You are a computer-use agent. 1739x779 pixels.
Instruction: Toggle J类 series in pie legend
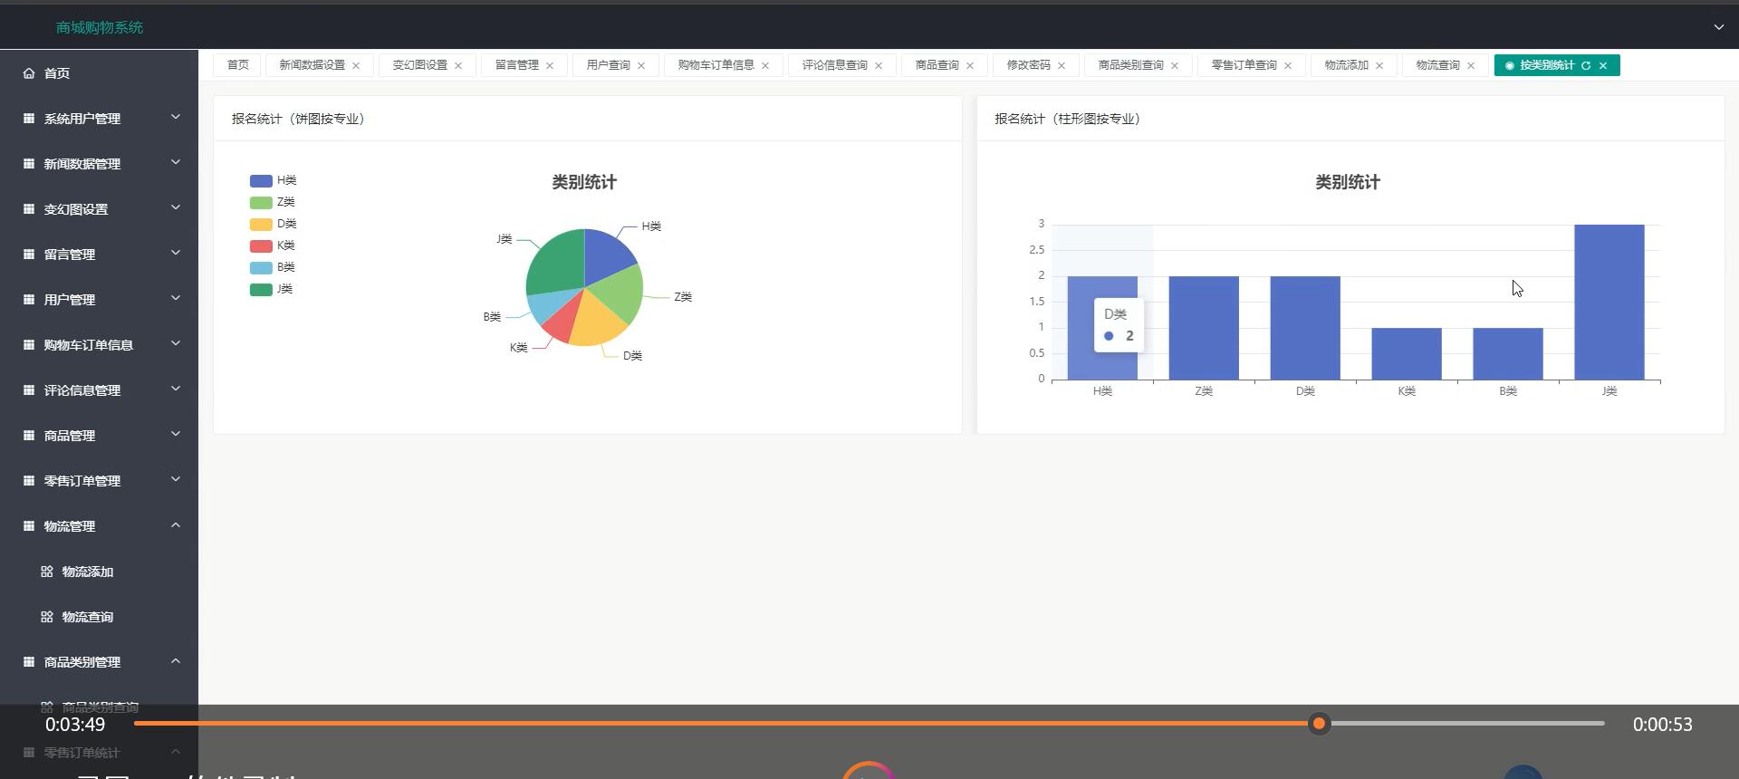[271, 289]
